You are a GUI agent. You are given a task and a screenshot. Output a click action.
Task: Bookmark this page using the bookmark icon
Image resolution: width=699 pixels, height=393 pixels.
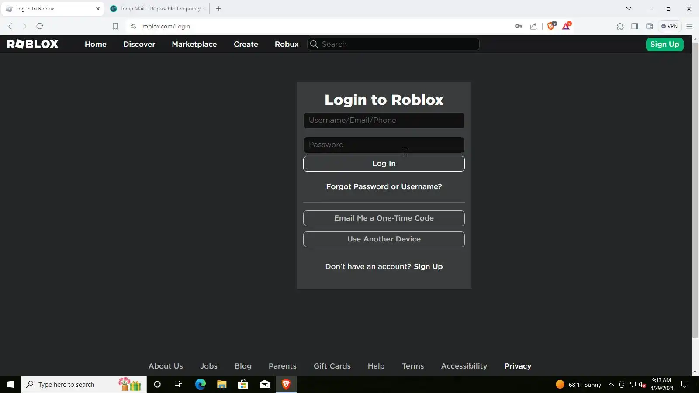click(x=115, y=26)
